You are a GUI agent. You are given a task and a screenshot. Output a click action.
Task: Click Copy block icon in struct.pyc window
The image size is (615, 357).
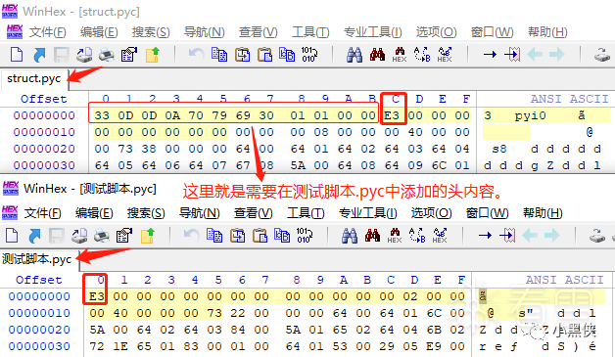pyautogui.click(x=219, y=55)
